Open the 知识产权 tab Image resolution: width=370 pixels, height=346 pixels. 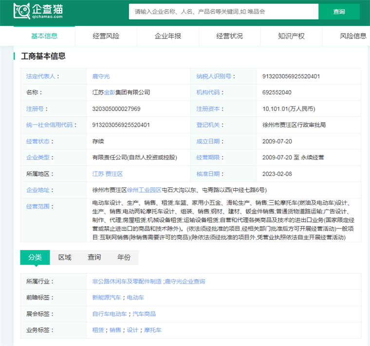pyautogui.click(x=291, y=36)
